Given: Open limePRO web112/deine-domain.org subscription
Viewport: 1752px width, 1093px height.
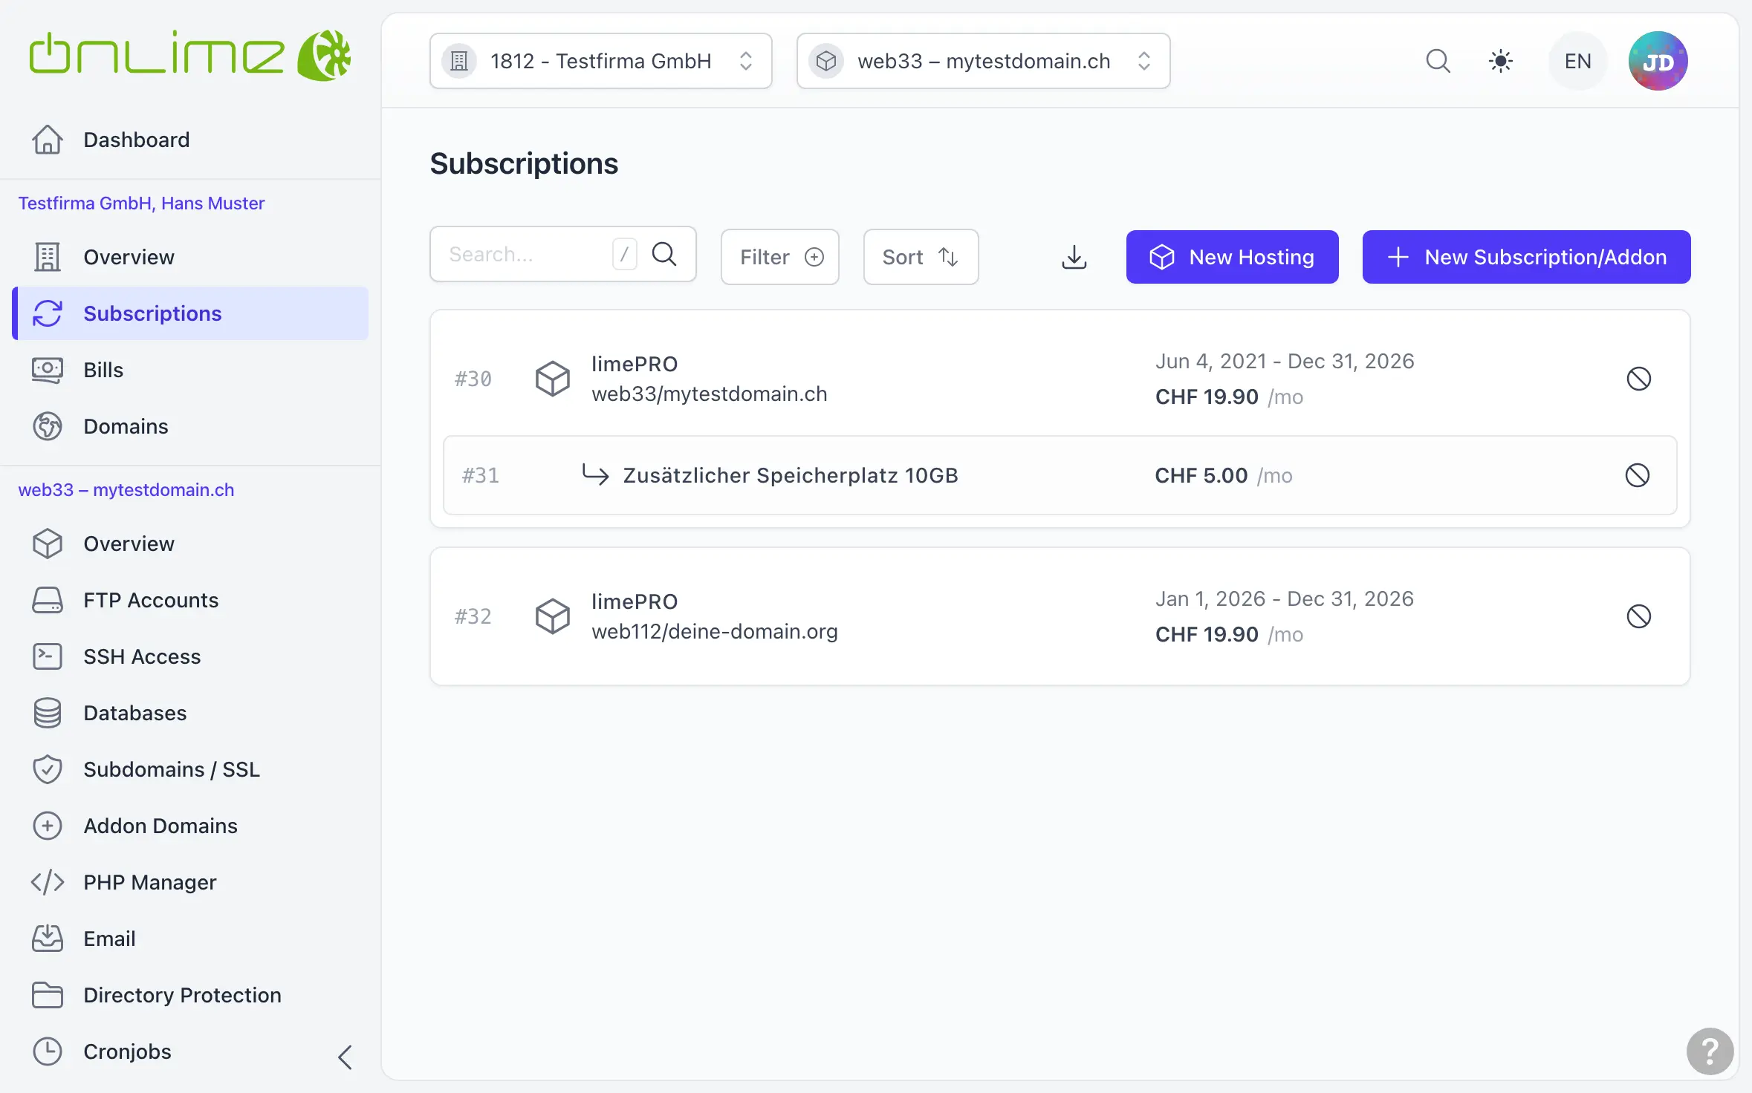Looking at the screenshot, I should [x=714, y=616].
